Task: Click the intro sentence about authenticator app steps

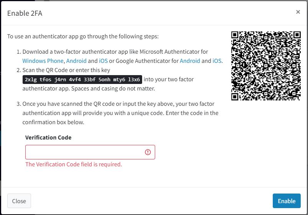Action: click(83, 36)
